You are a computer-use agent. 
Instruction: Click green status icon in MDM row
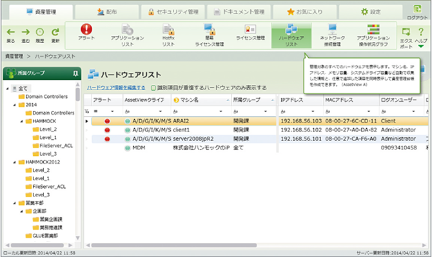click(127, 148)
